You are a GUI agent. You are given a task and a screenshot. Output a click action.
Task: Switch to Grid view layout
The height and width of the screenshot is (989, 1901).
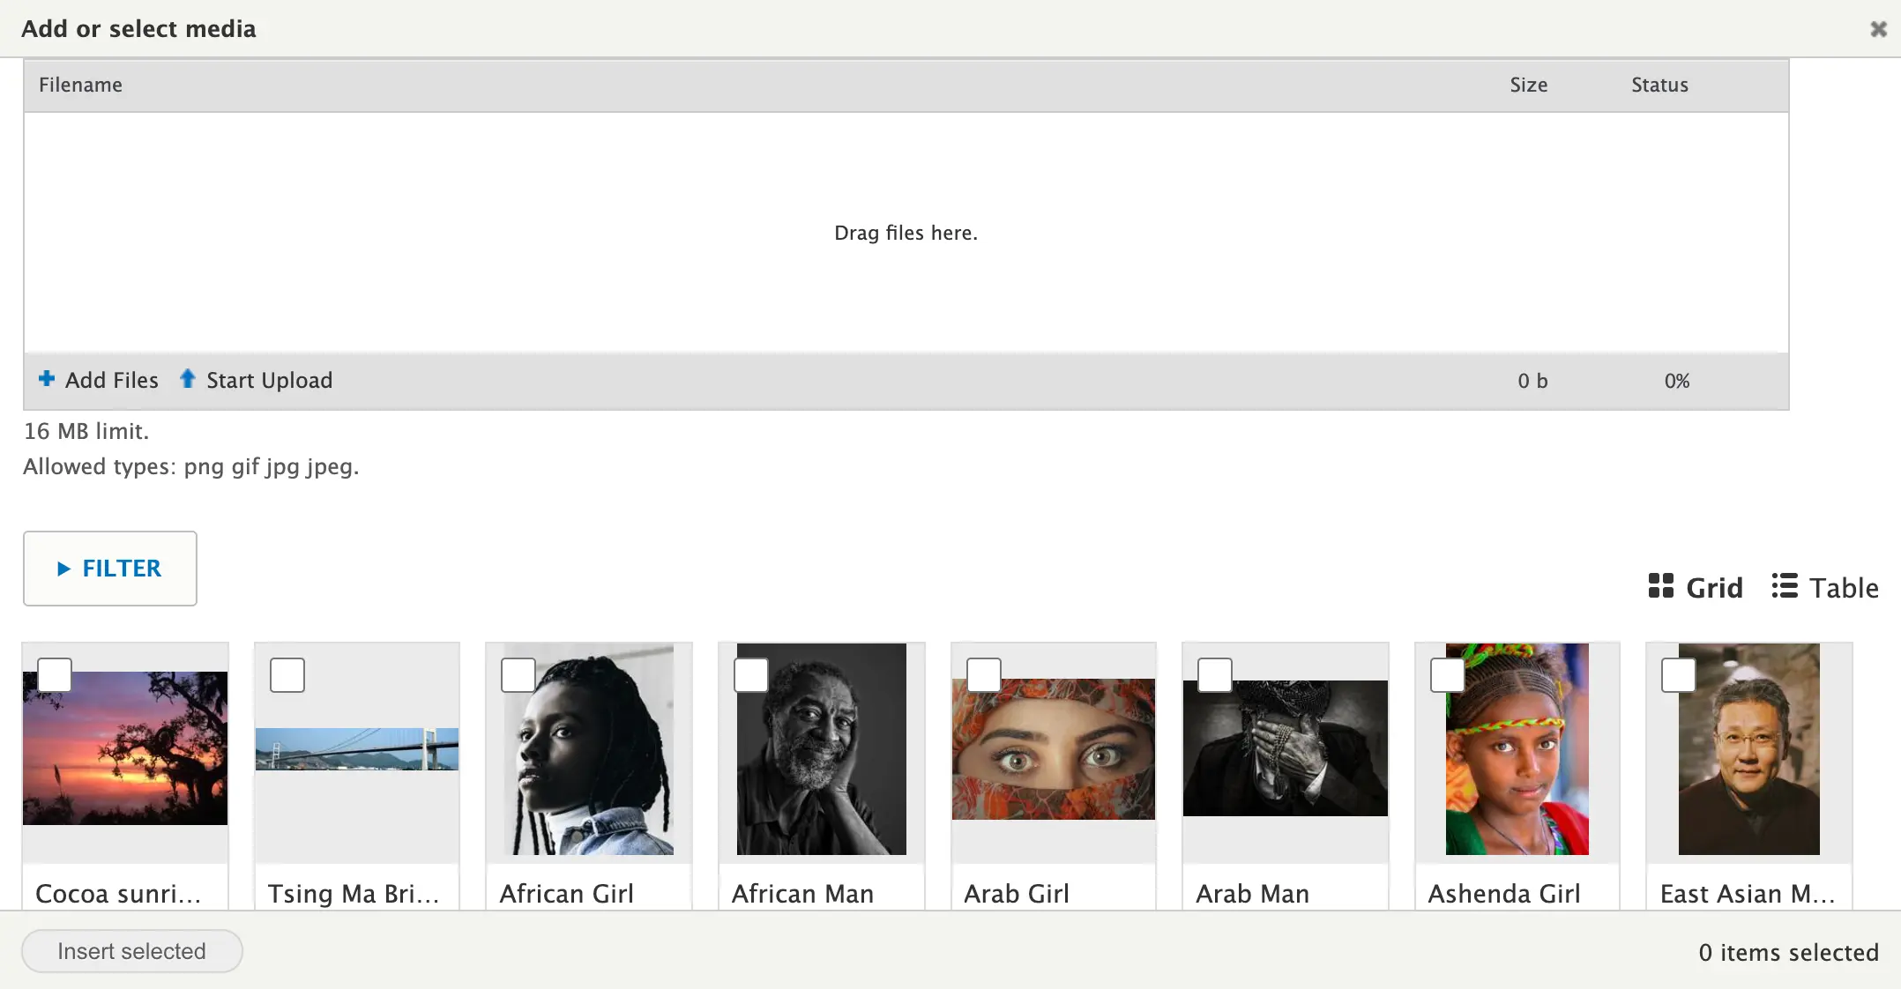pos(1696,587)
